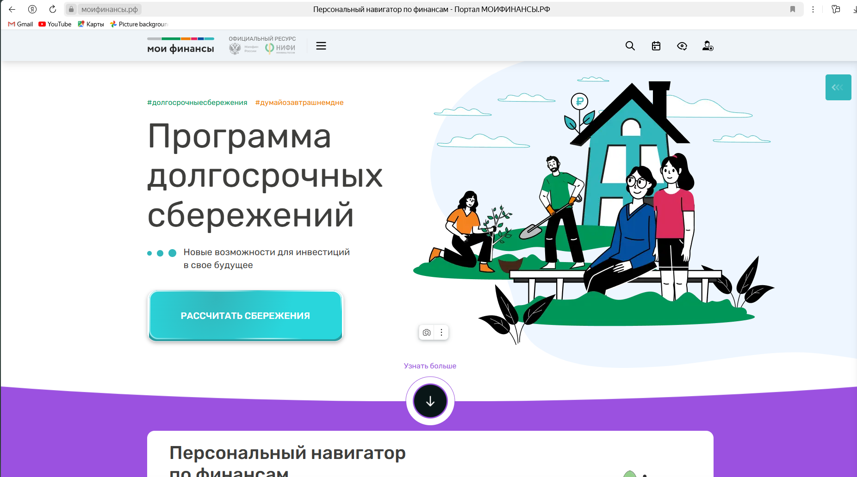Click the #долгосрочныесбережения hashtag link
The width and height of the screenshot is (857, 477).
pyautogui.click(x=197, y=103)
